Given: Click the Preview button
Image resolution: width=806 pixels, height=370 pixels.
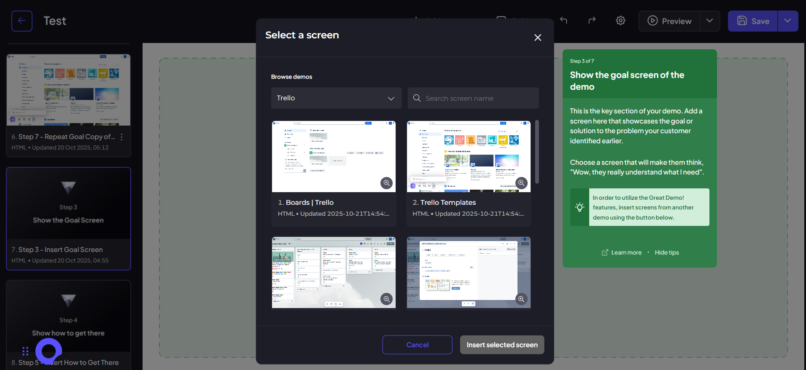Looking at the screenshot, I should [x=669, y=21].
